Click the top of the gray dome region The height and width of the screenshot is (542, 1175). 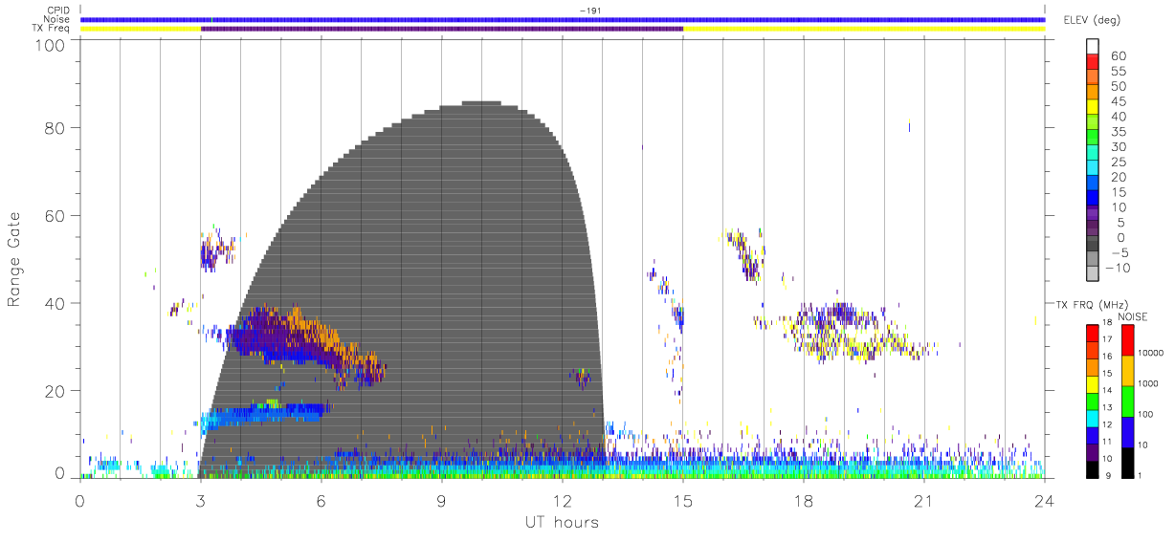tap(482, 103)
